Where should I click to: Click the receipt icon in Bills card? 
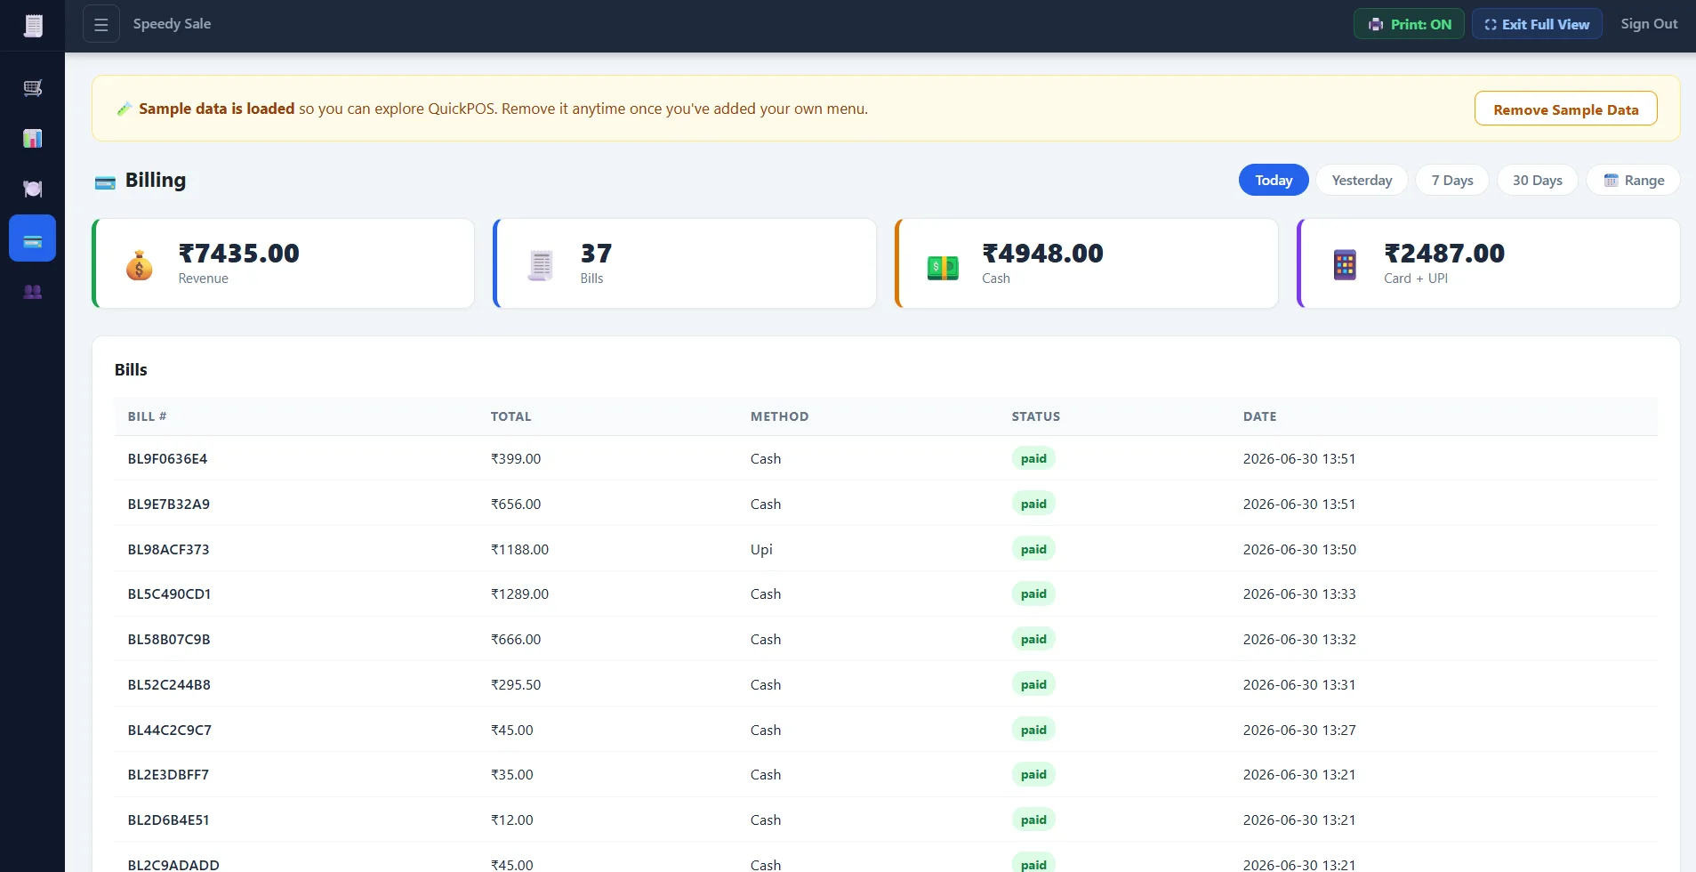coord(541,264)
